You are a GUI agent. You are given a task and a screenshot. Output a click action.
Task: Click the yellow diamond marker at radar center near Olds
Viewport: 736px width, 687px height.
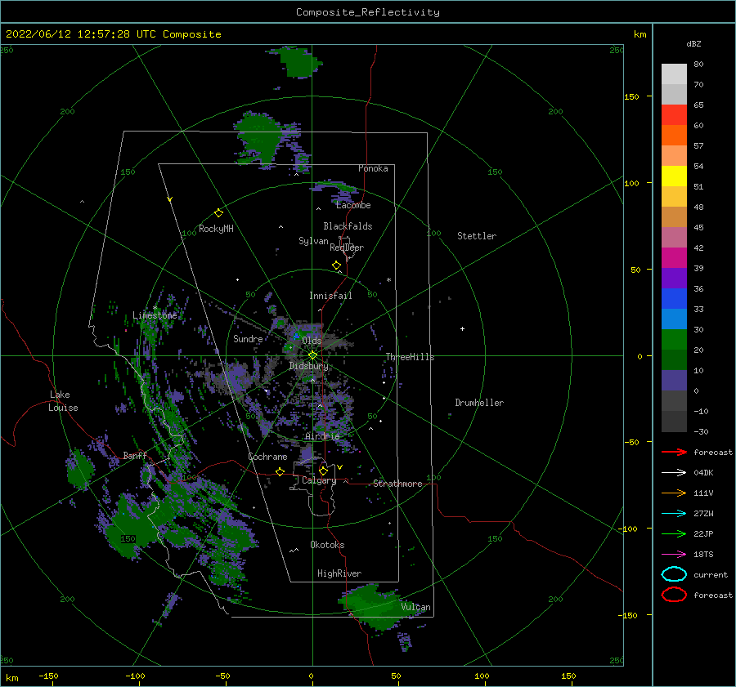(x=312, y=355)
